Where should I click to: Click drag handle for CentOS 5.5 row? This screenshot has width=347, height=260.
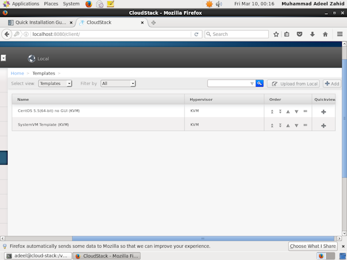[305, 111]
